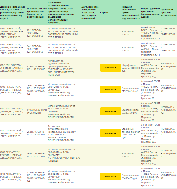The image size is (177, 189).
Task: Click the Исполнительное производство column header
Action: tap(37, 13)
